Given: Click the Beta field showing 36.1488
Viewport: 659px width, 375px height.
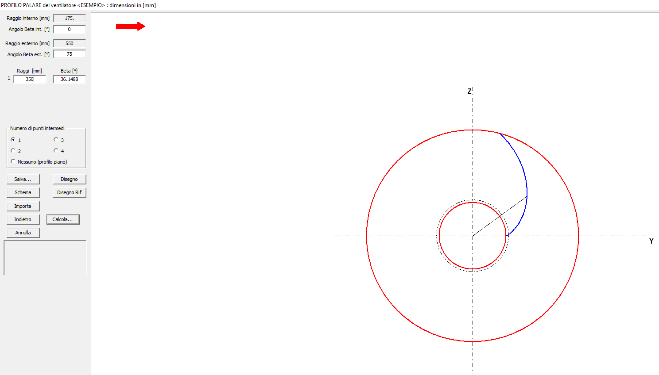Looking at the screenshot, I should coord(70,79).
